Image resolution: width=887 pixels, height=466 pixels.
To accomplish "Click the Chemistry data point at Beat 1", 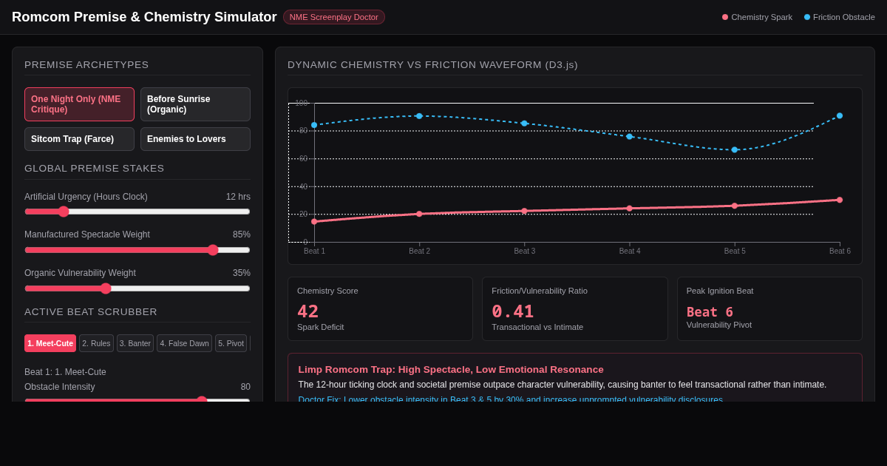I will 314,222.
